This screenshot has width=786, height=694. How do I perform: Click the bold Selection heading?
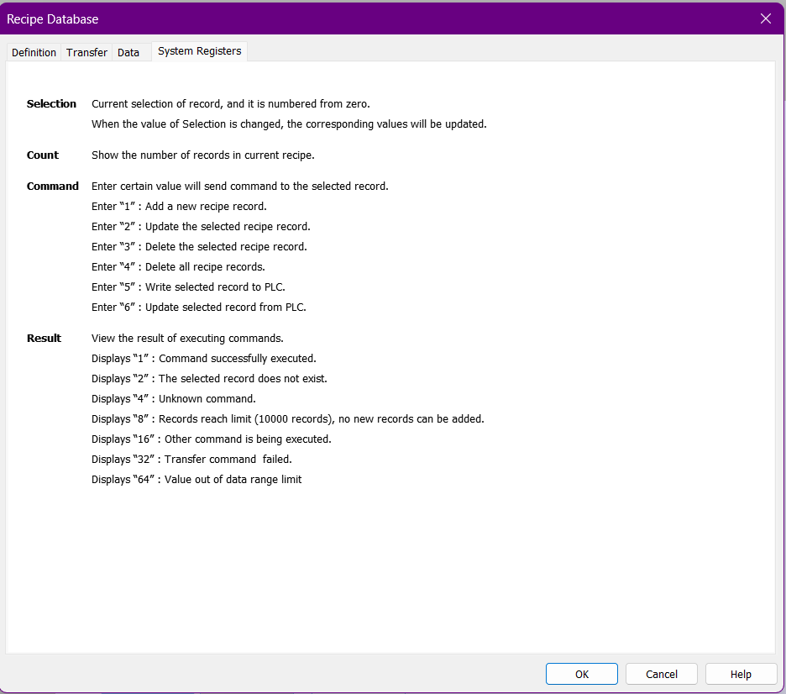51,104
